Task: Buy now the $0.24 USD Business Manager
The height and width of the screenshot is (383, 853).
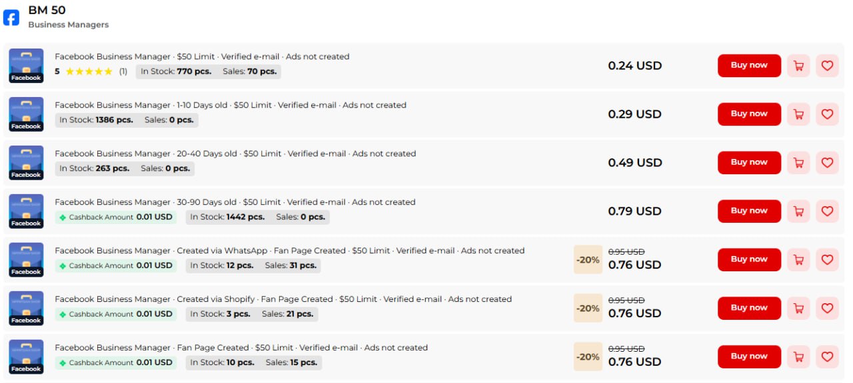Action: (749, 66)
